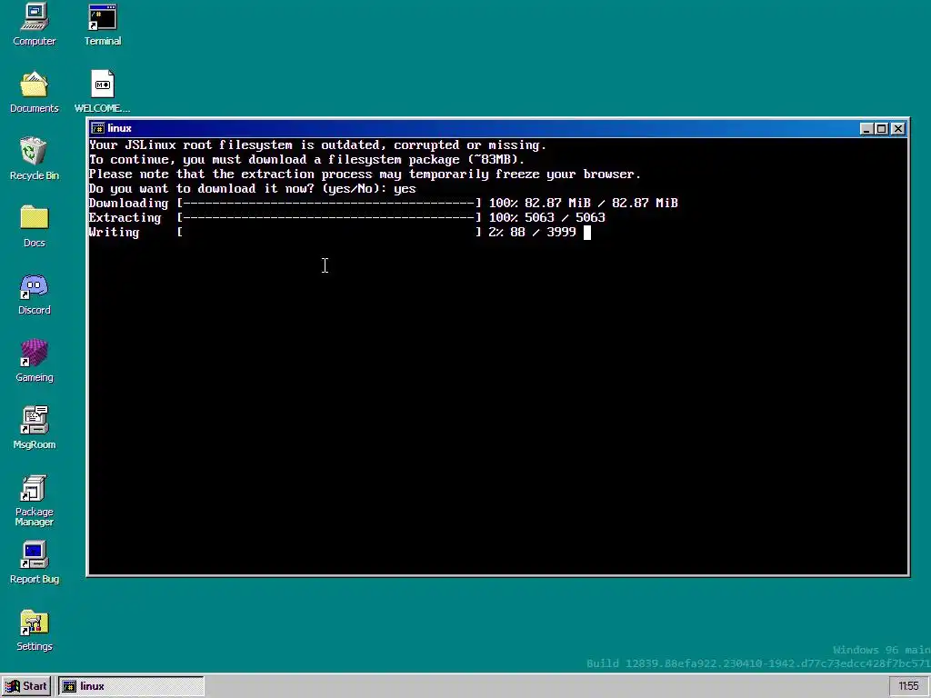
Task: Click the Writing progress bar line
Action: (333, 232)
